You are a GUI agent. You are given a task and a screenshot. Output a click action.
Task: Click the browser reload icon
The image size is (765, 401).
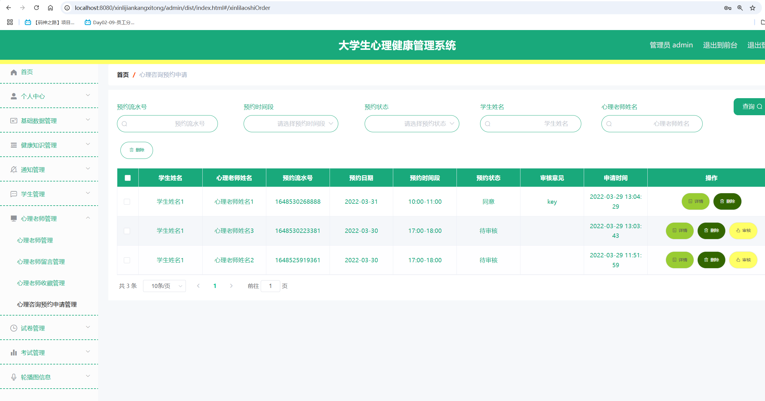(x=36, y=8)
